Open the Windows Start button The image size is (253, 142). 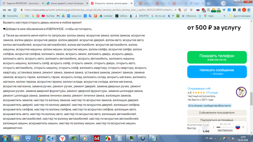pos(5,138)
